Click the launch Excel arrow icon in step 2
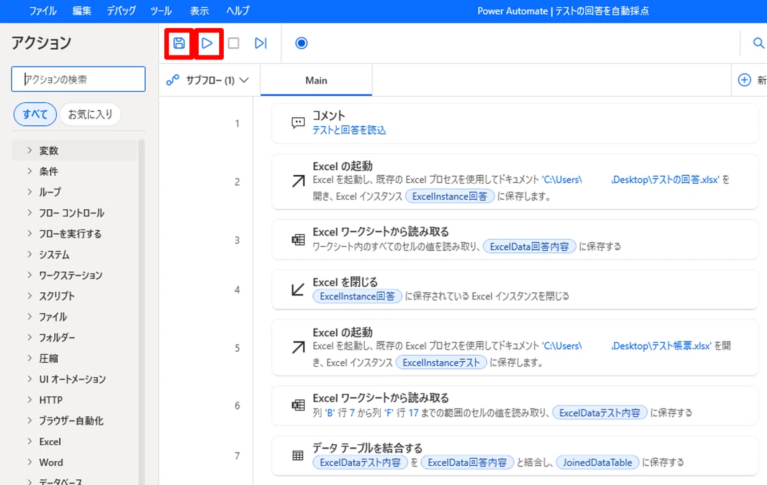767x485 pixels. pyautogui.click(x=298, y=182)
